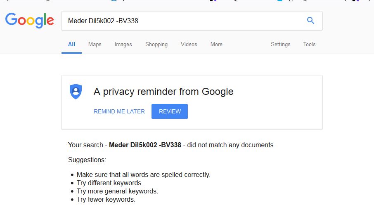
Task: Click the Google logo to go home
Action: click(30, 21)
